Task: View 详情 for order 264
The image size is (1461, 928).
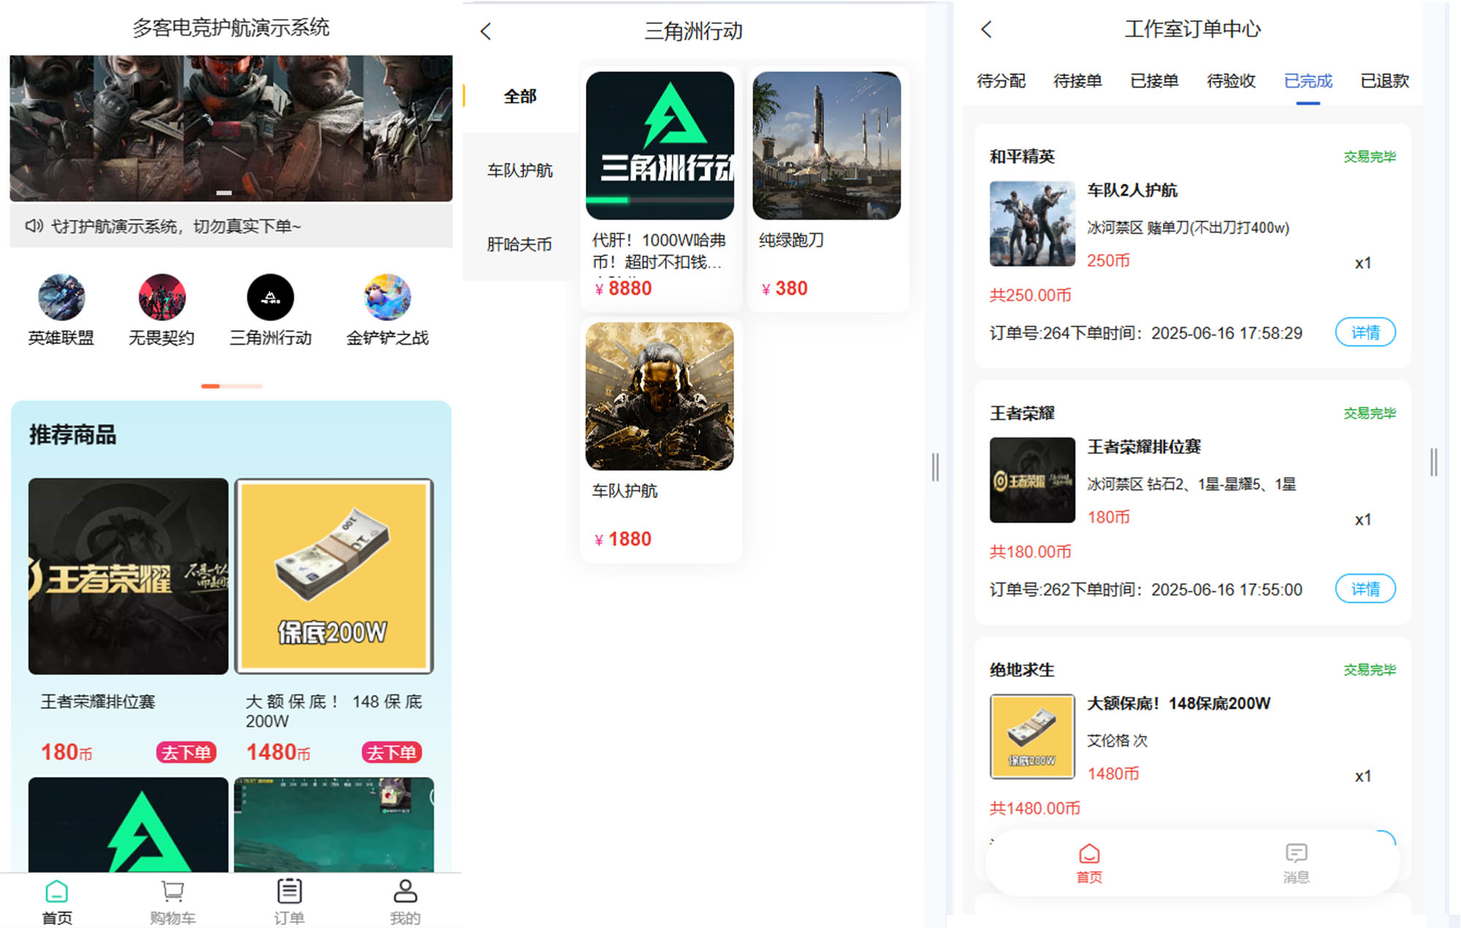Action: (1365, 333)
